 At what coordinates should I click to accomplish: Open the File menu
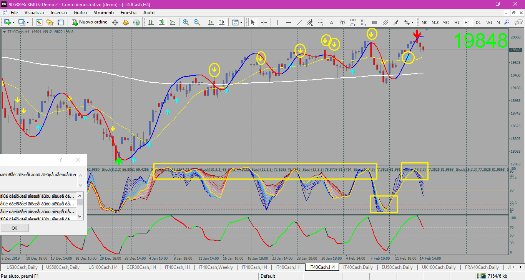click(14, 13)
